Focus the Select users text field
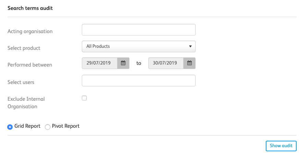 click(x=138, y=81)
